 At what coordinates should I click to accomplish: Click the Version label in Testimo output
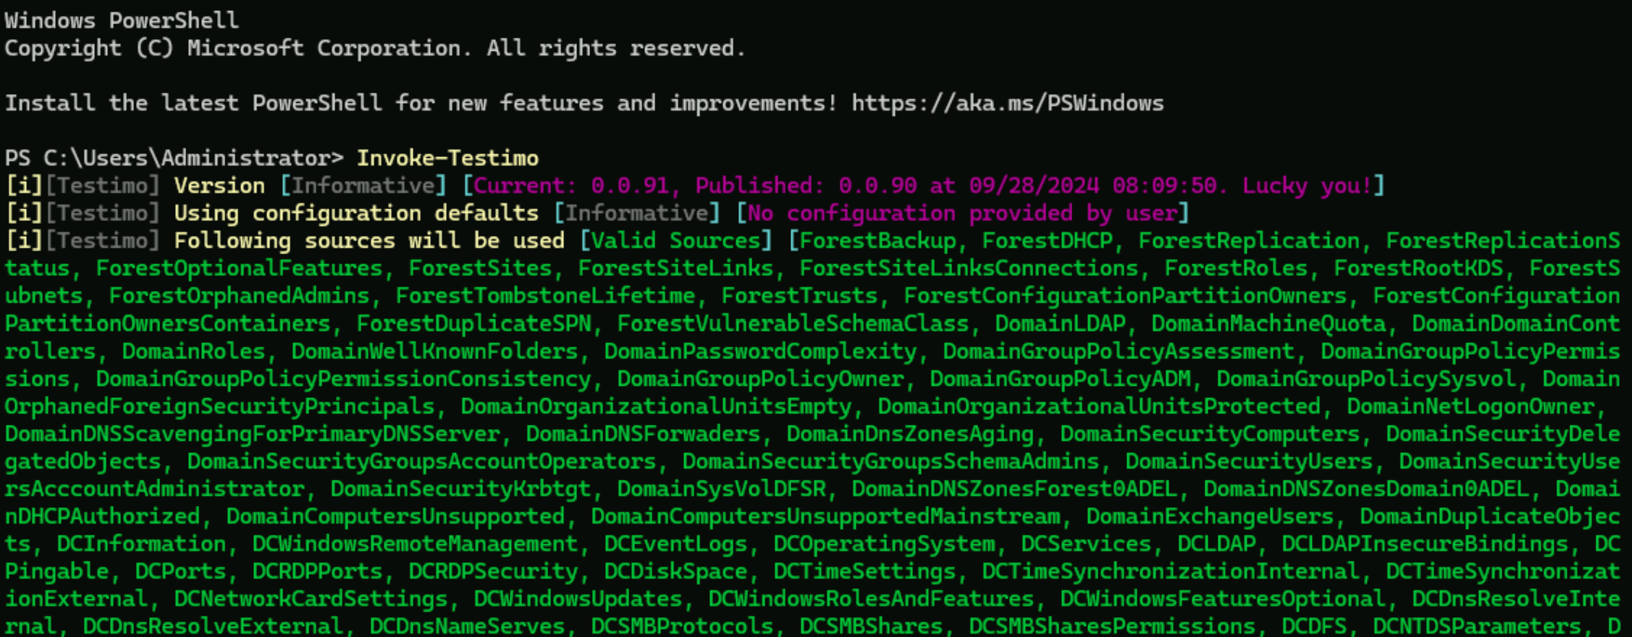tap(219, 186)
